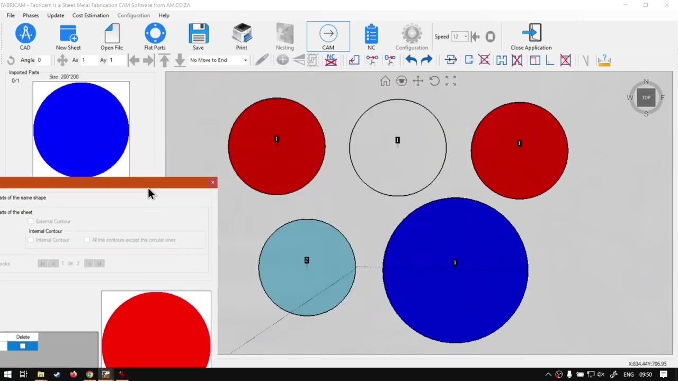678x381 pixels.
Task: Redo the last action
Action: tap(426, 60)
